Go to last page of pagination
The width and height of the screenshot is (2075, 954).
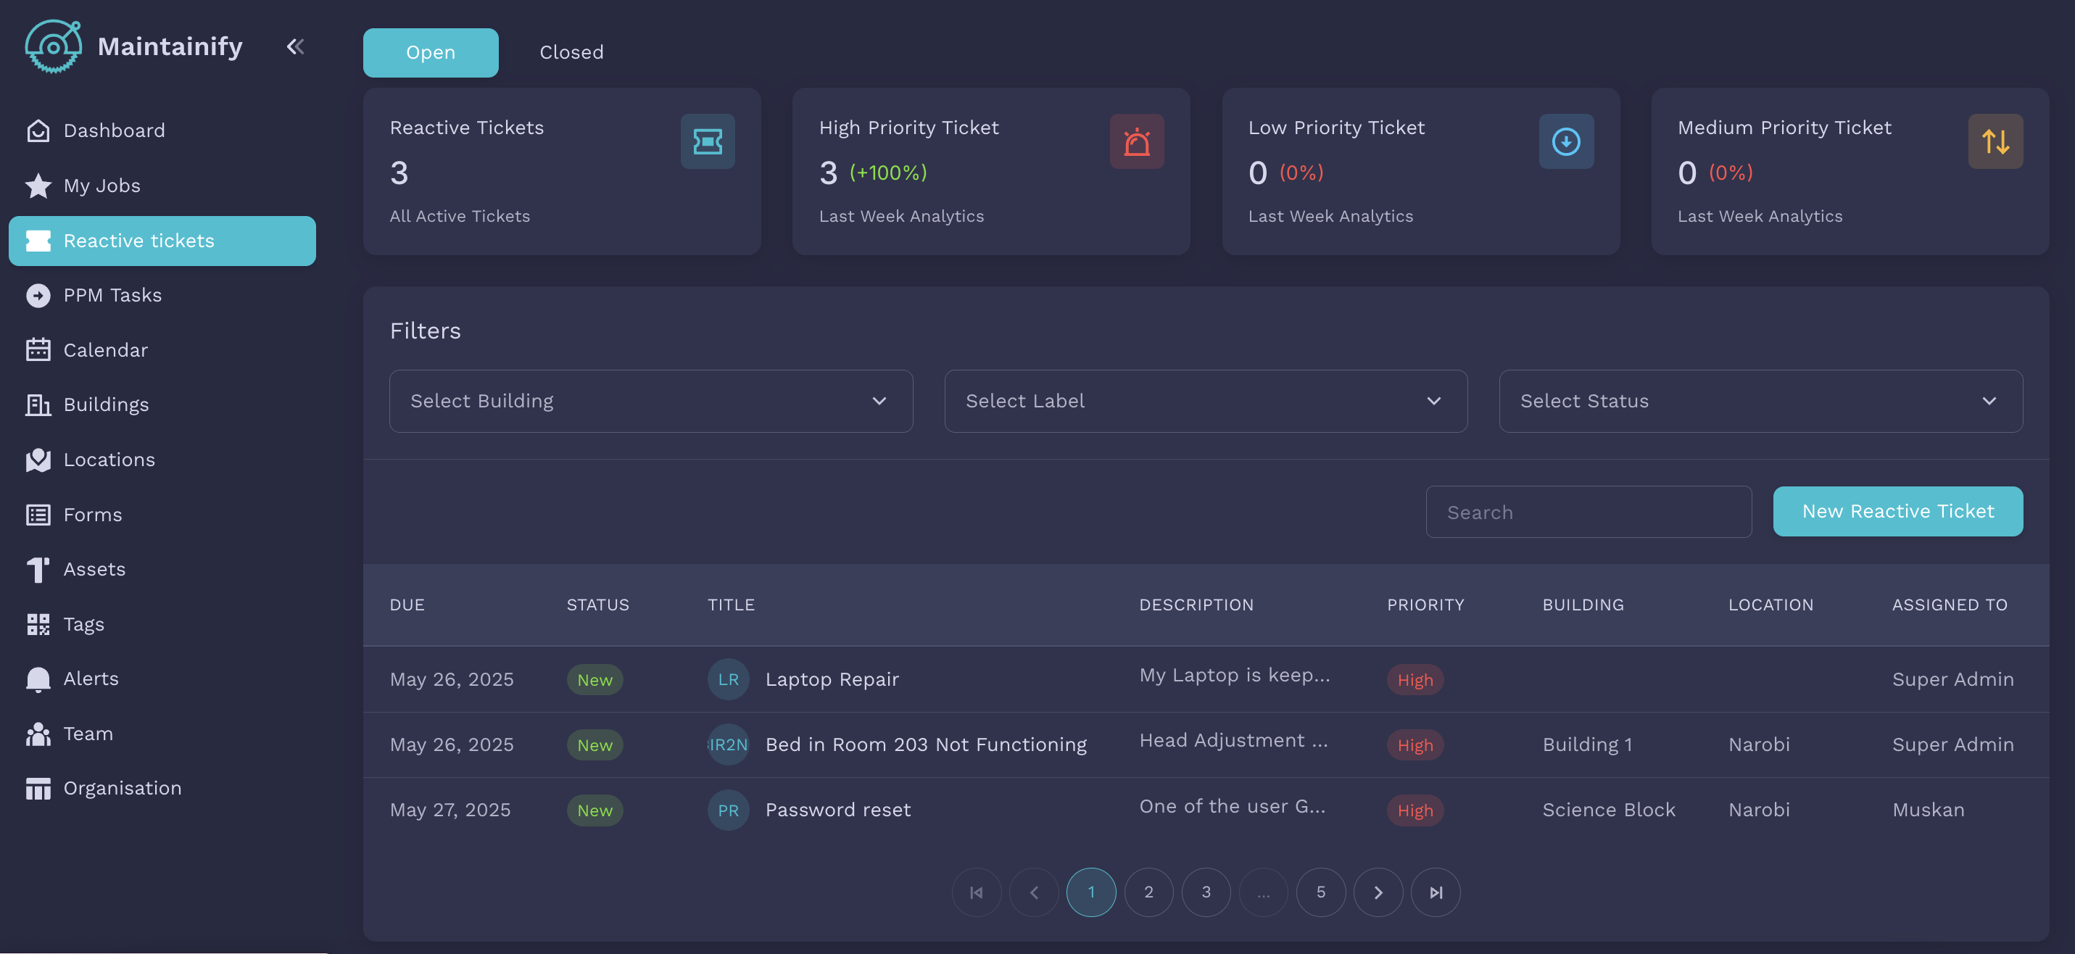1435,892
